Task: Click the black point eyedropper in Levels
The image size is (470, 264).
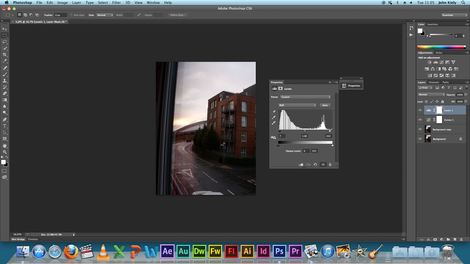Action: point(273,112)
